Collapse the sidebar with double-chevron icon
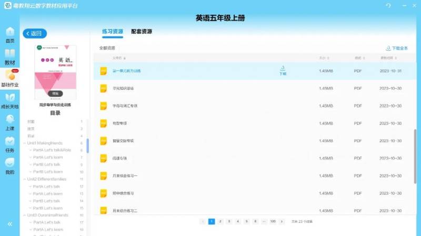This screenshot has width=421, height=236. 9,224
